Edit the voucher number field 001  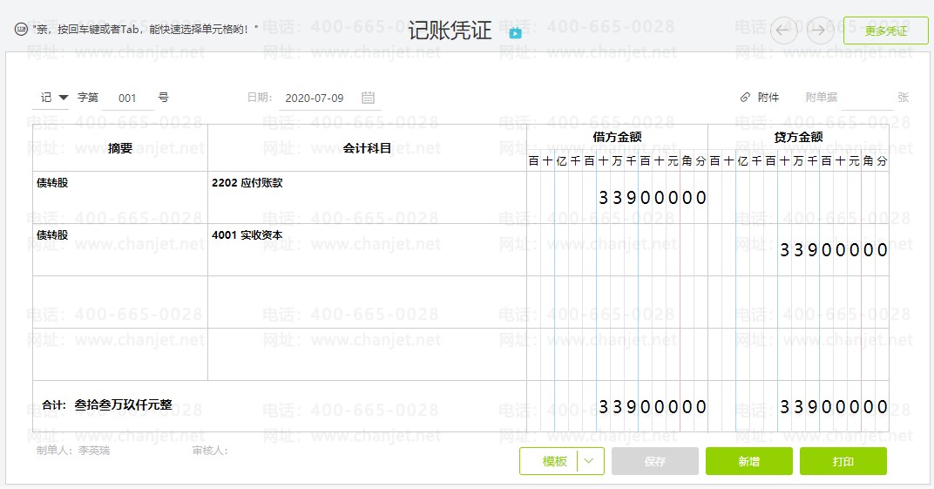(x=127, y=98)
